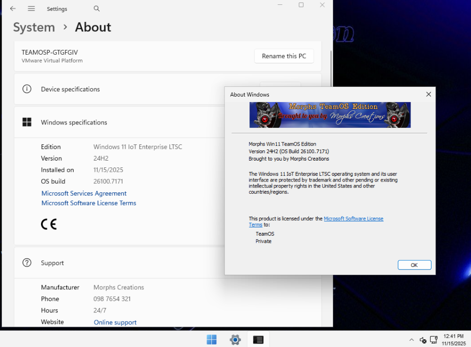Click the muted volume tray icon
Screen dimensions: 471x347
click(423, 340)
